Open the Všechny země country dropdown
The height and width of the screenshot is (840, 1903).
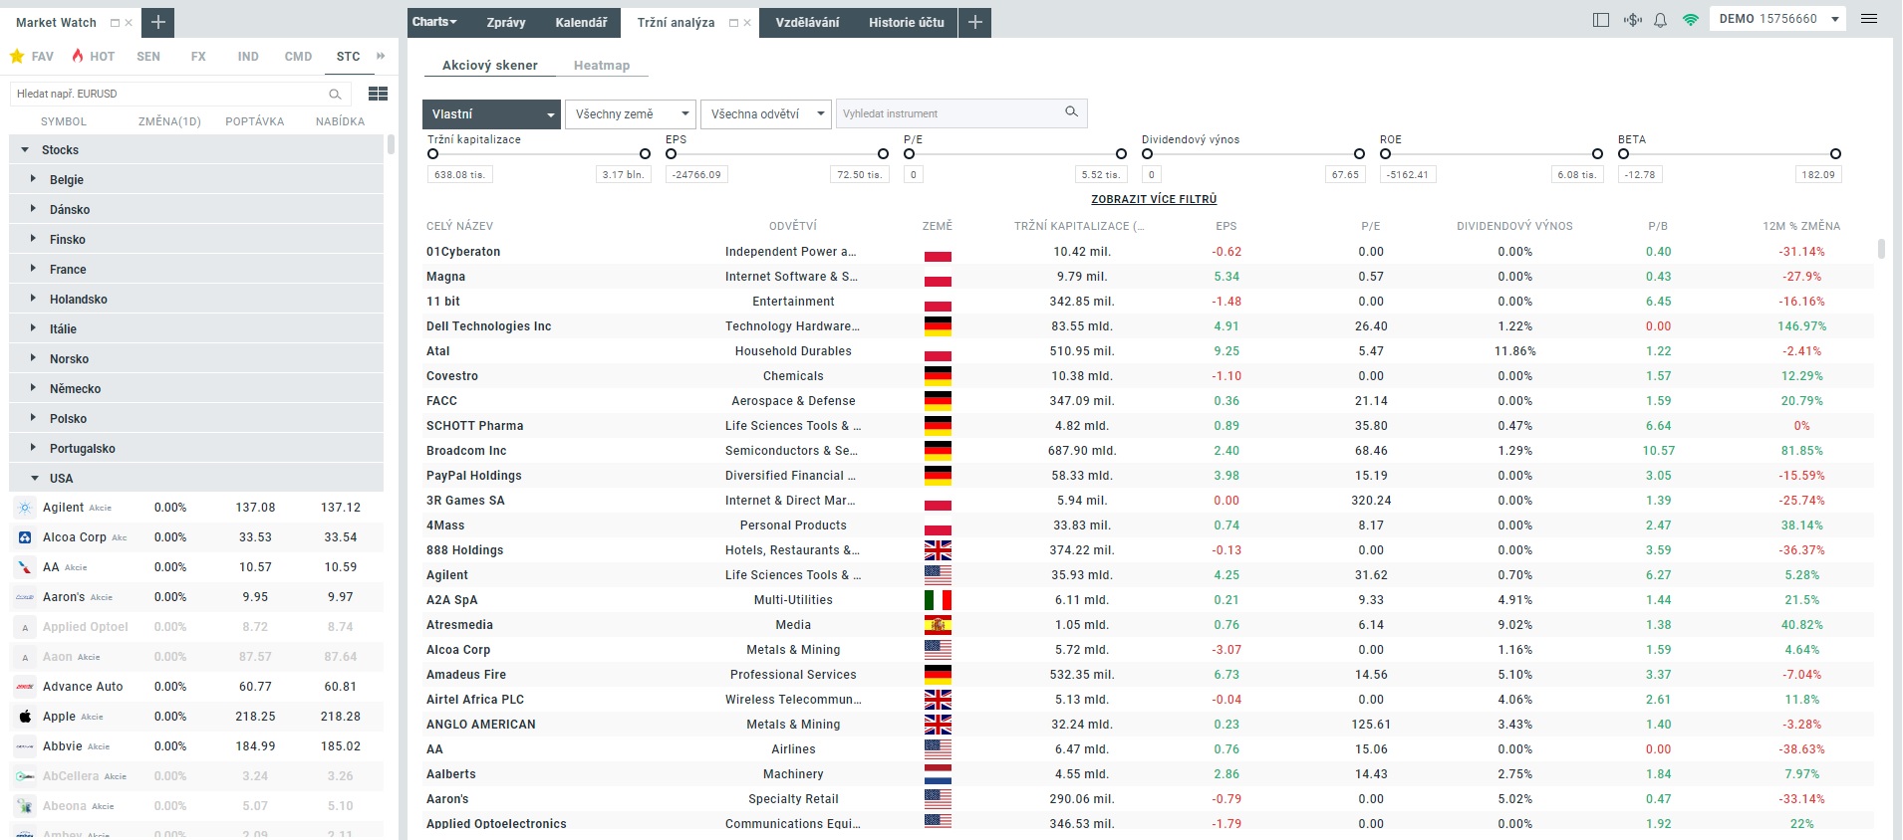click(x=630, y=113)
